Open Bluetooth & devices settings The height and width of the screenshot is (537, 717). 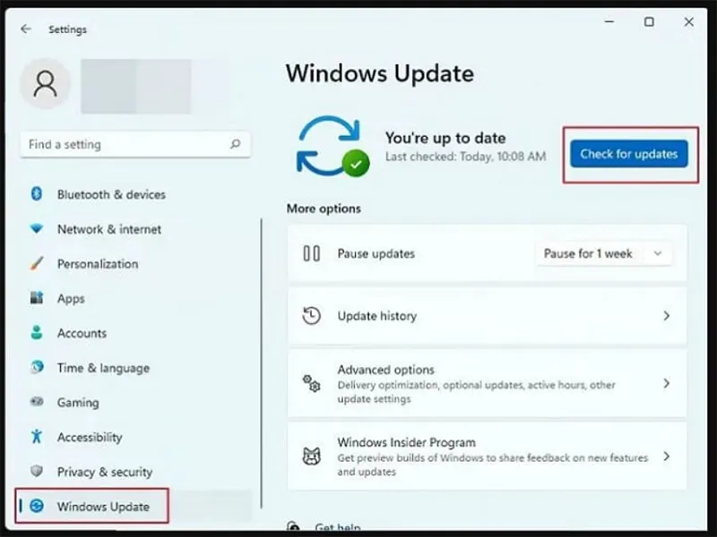[111, 194]
